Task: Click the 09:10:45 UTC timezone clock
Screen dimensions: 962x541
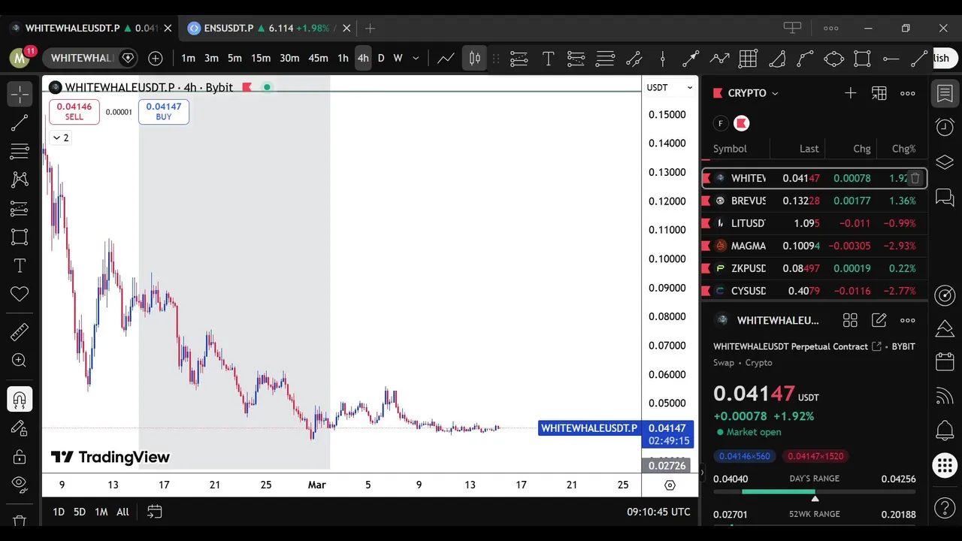Action: click(658, 512)
